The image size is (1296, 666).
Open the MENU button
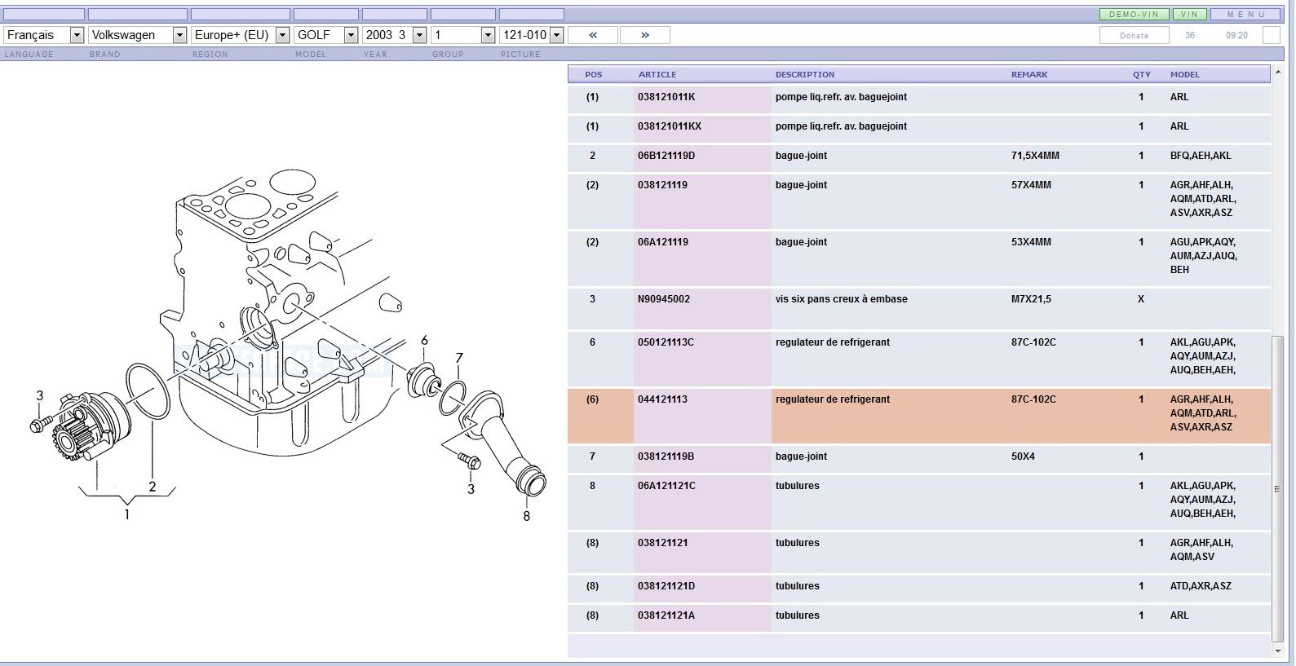coord(1245,15)
